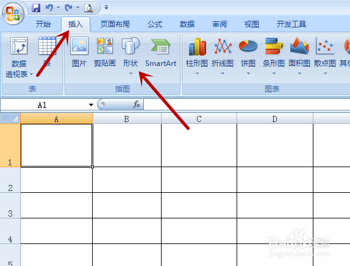
Task: Select row 1 header
Action: tap(10, 145)
